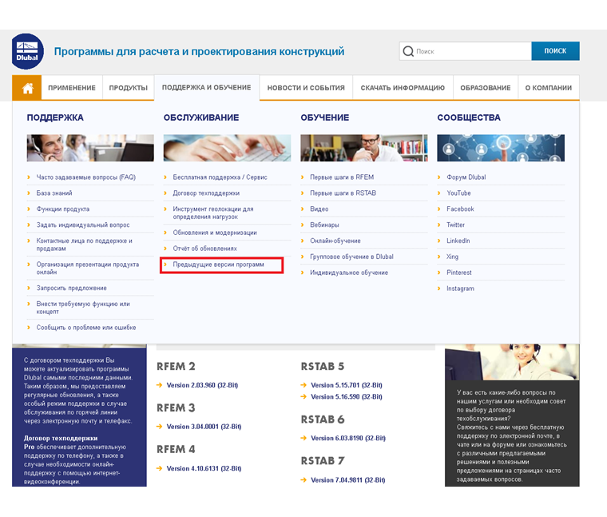Image resolution: width=607 pixels, height=517 pixels.
Task: Download RFEM 3 Version 3.04.0001 (32-Bit)
Action: pyautogui.click(x=204, y=427)
